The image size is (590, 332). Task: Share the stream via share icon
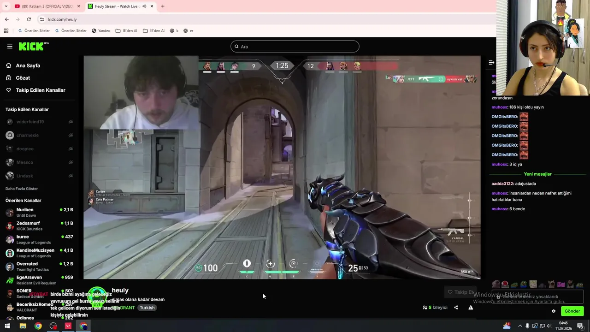(456, 308)
